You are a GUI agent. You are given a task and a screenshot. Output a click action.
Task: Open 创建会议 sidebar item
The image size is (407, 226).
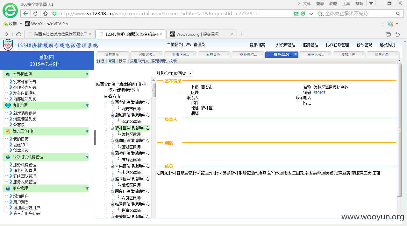(x=21, y=150)
